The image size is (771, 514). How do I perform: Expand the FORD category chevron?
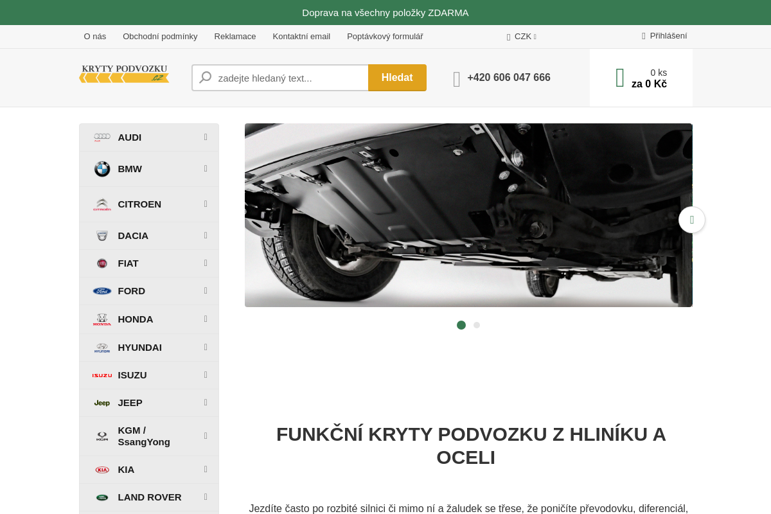[x=205, y=290]
